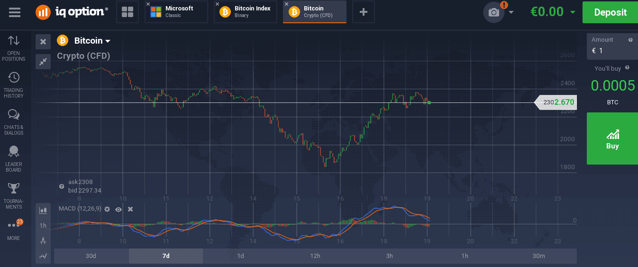Toggle MACD indicator visibility eye
638x267 pixels.
coord(118,209)
